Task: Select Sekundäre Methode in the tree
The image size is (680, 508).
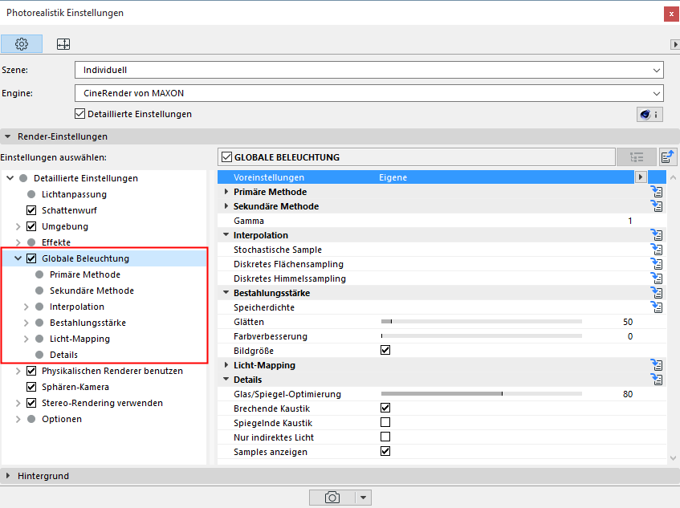Action: pos(92,291)
